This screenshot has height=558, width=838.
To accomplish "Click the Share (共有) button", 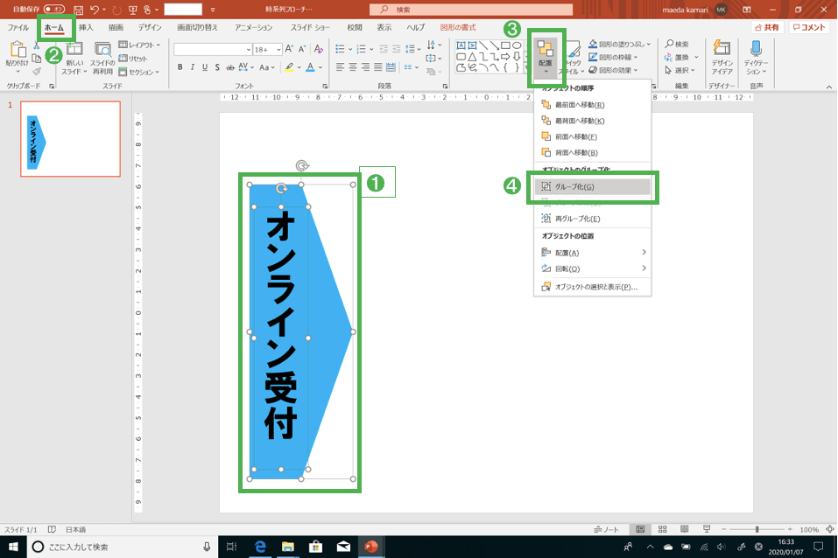I will coord(767,27).
